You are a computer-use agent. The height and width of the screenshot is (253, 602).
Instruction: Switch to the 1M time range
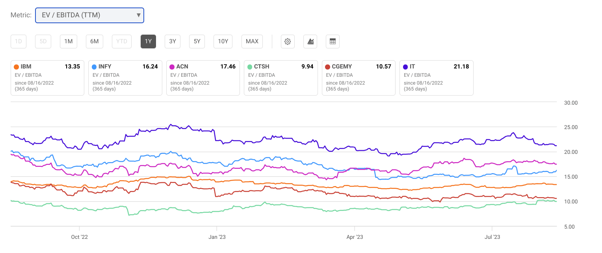tap(69, 41)
